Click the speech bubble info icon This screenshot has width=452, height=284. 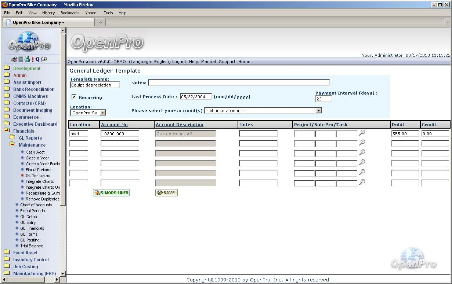tap(44, 59)
